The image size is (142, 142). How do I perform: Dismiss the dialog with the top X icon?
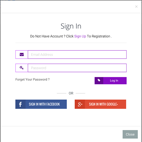point(136,7)
